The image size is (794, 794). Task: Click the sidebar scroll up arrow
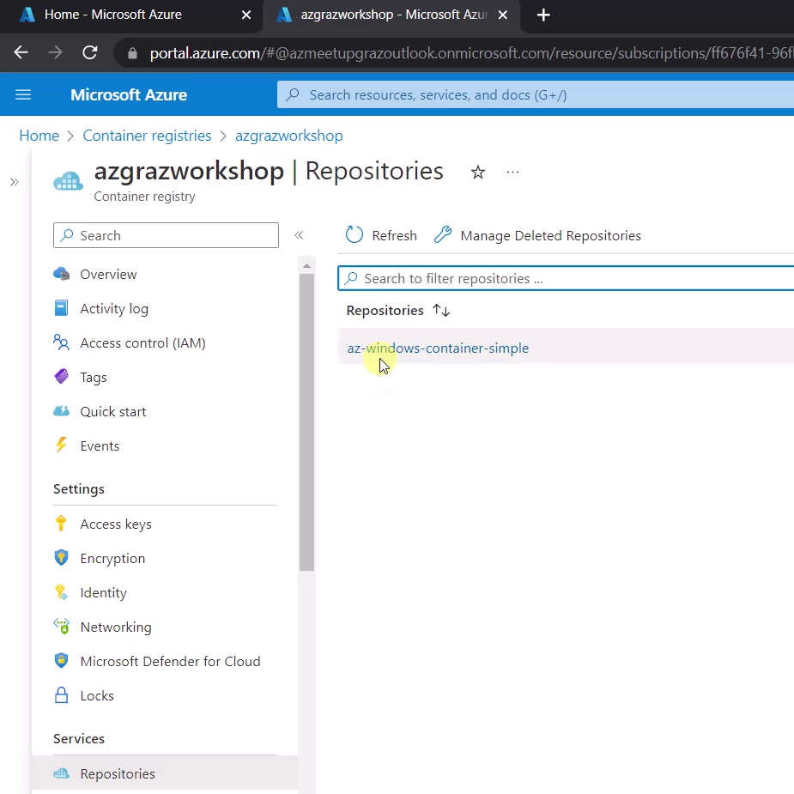click(306, 266)
